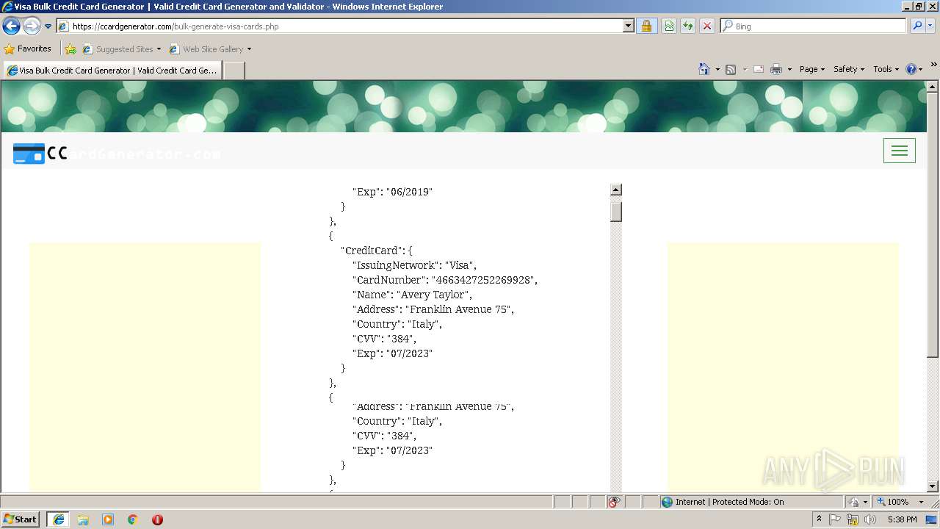The width and height of the screenshot is (940, 529).
Task: Click Internet Protected Mode status zone
Action: pyautogui.click(x=752, y=502)
